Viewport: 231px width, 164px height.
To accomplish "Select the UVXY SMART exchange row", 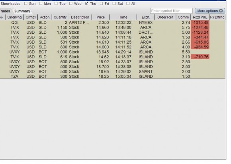I will (x=113, y=71).
